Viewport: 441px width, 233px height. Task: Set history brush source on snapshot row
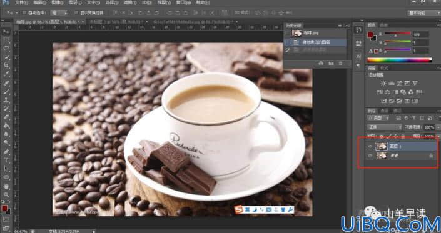pyautogui.click(x=288, y=33)
